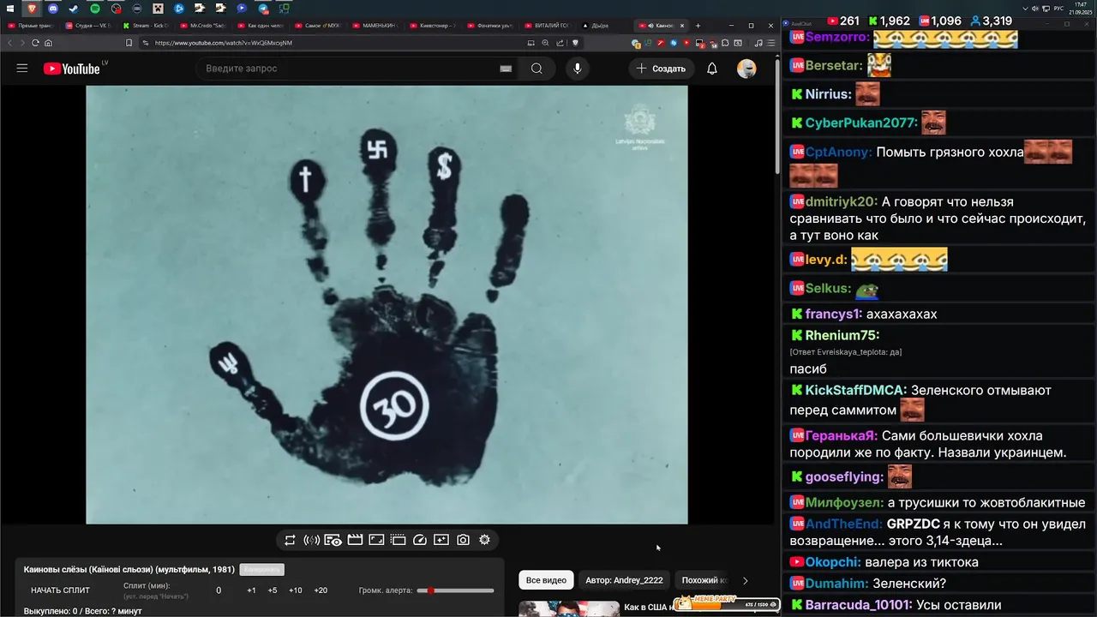1097x617 pixels.
Task: Click the player resize icon
Action: pyautogui.click(x=376, y=540)
